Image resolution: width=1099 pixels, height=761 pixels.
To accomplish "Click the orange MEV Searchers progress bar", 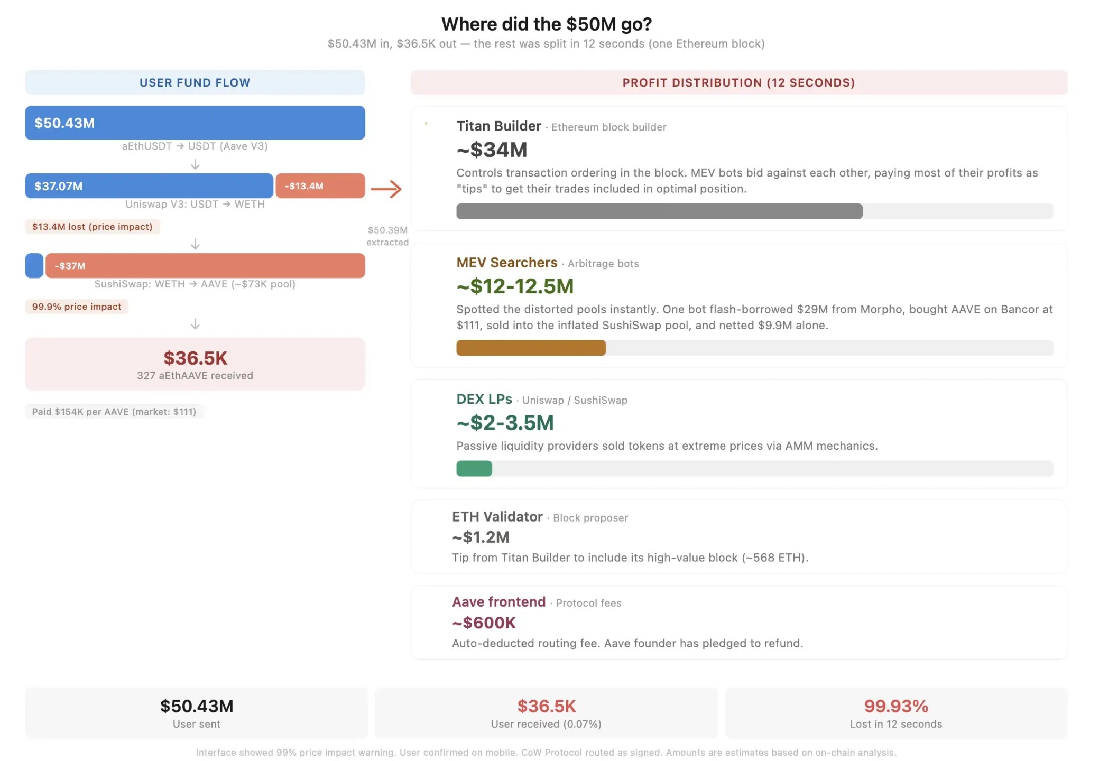I will [531, 348].
